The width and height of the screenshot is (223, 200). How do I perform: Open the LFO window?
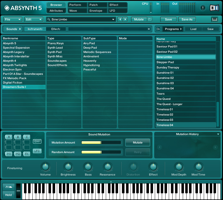[x=117, y=11]
